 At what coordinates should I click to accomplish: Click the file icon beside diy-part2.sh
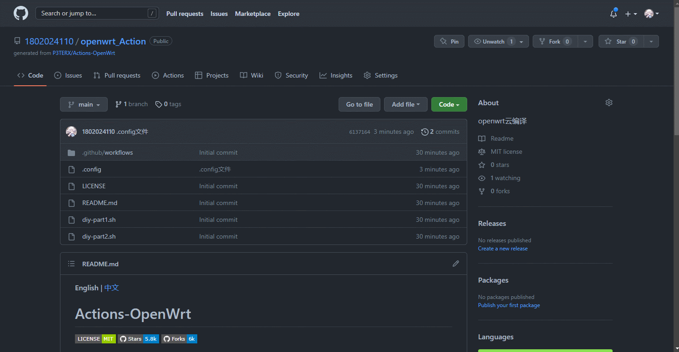[x=71, y=236]
